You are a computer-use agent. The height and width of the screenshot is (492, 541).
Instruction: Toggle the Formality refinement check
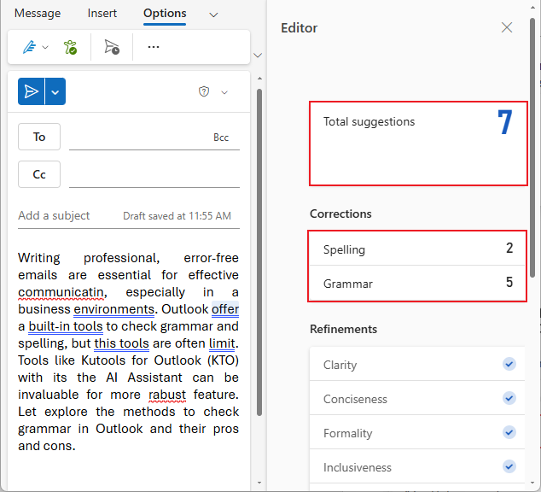(x=509, y=433)
